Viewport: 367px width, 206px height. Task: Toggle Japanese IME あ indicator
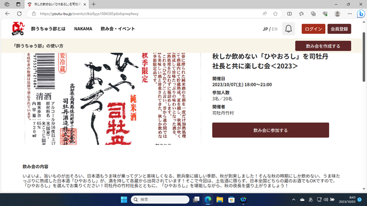tap(311, 200)
